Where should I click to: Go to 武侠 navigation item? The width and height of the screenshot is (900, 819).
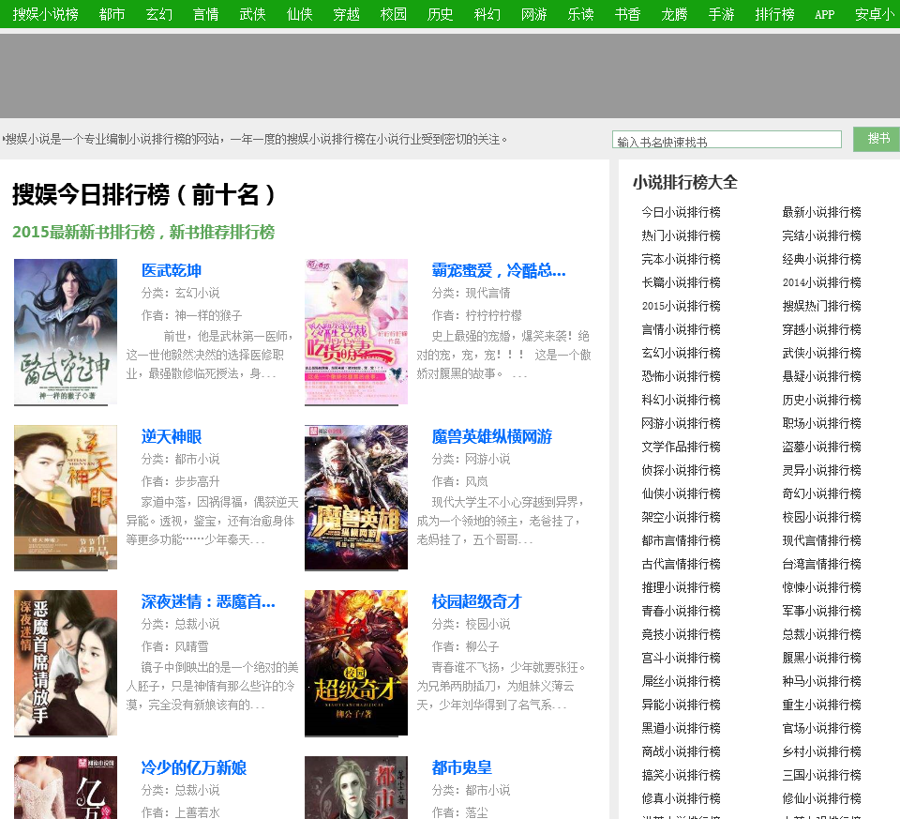pyautogui.click(x=252, y=14)
